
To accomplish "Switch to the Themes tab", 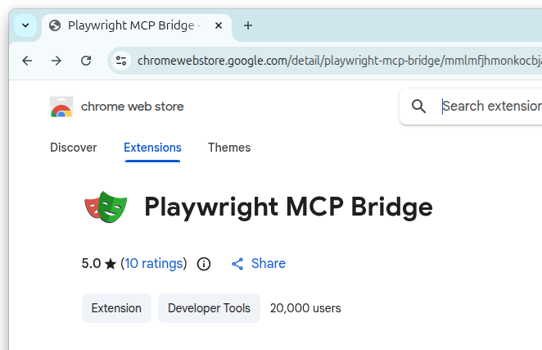I will 229,148.
